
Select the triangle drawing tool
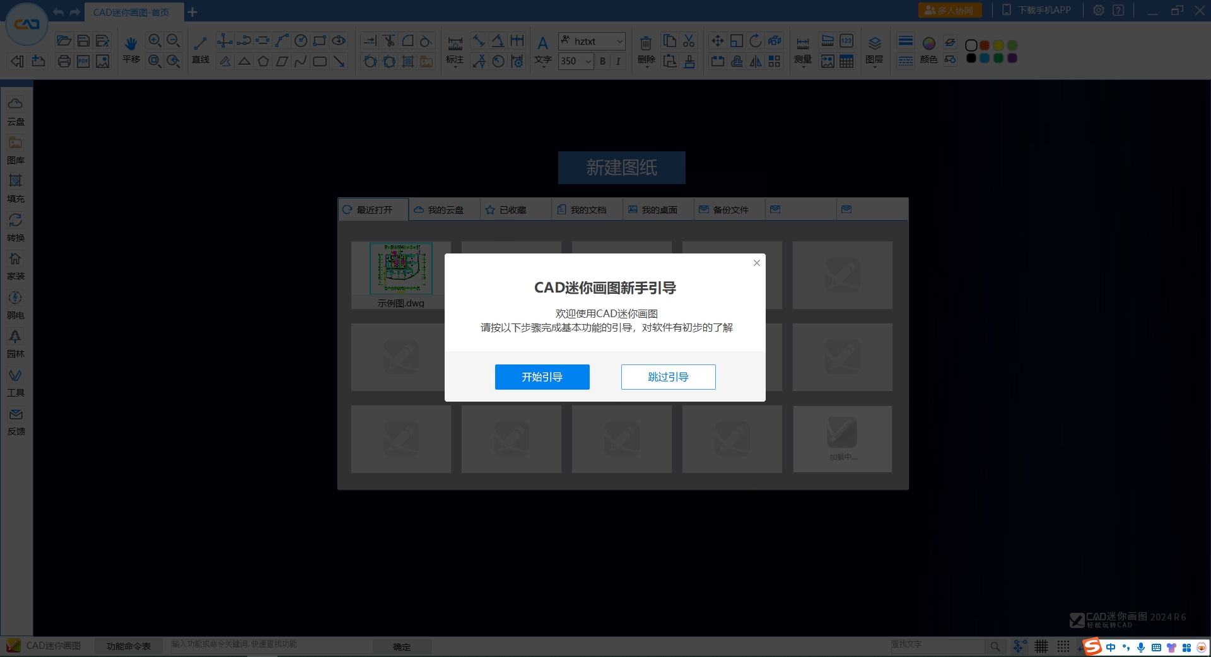[244, 61]
